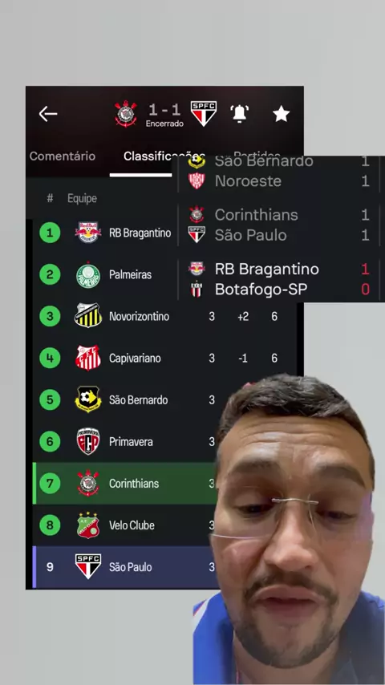The width and height of the screenshot is (385, 685).
Task: Click the Capivariano crest icon
Action: click(x=88, y=359)
